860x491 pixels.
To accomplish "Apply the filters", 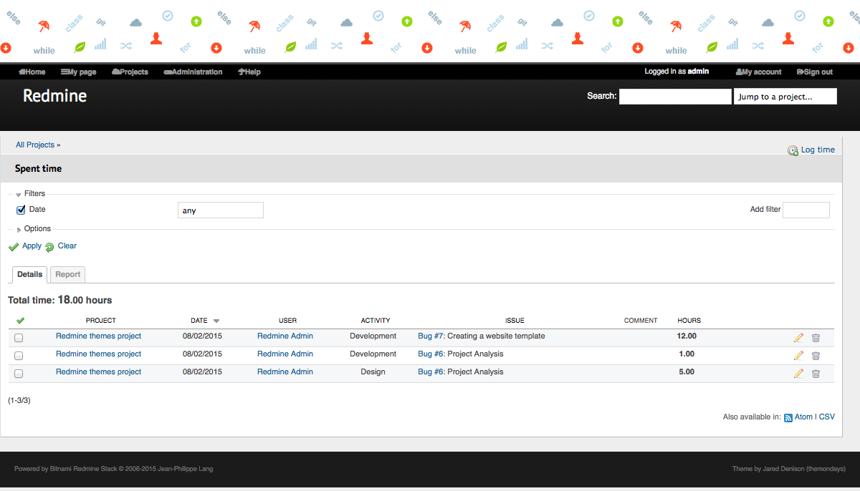I will click(25, 246).
